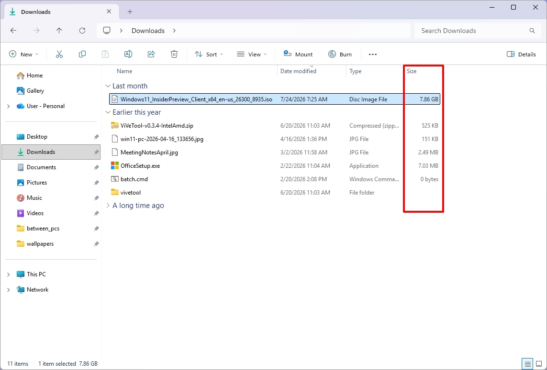Click chevron after Downloads in address bar
547x370 pixels.
tap(174, 31)
